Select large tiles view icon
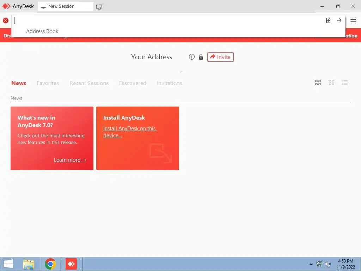 tap(318, 83)
